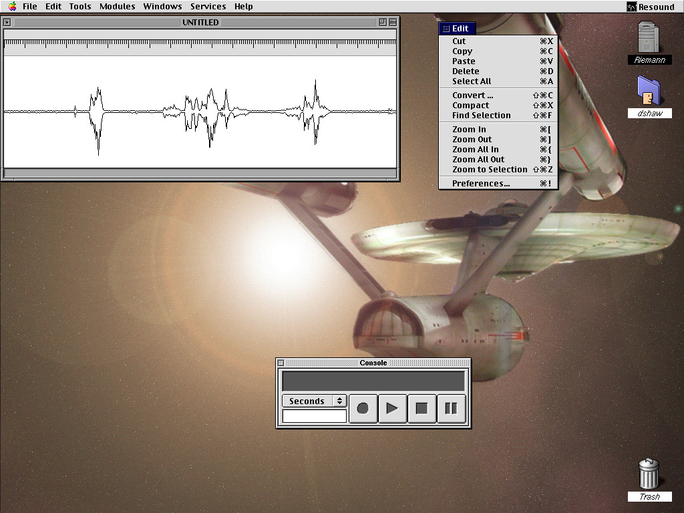Open the Tools menu
Image resolution: width=684 pixels, height=513 pixels.
(x=80, y=7)
